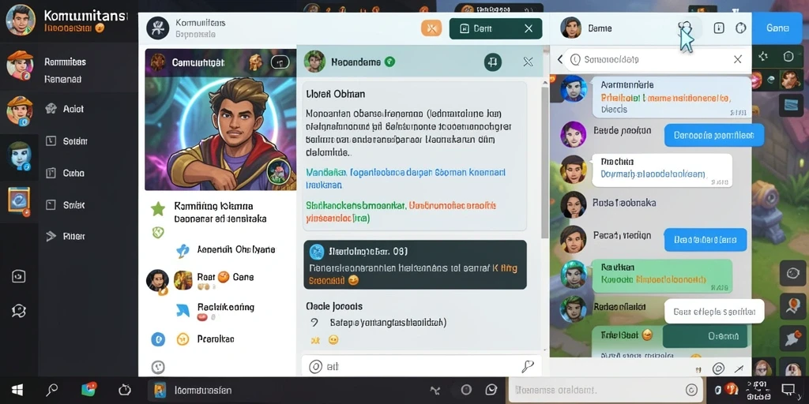Click the info icon in Dame chat header

(x=719, y=28)
